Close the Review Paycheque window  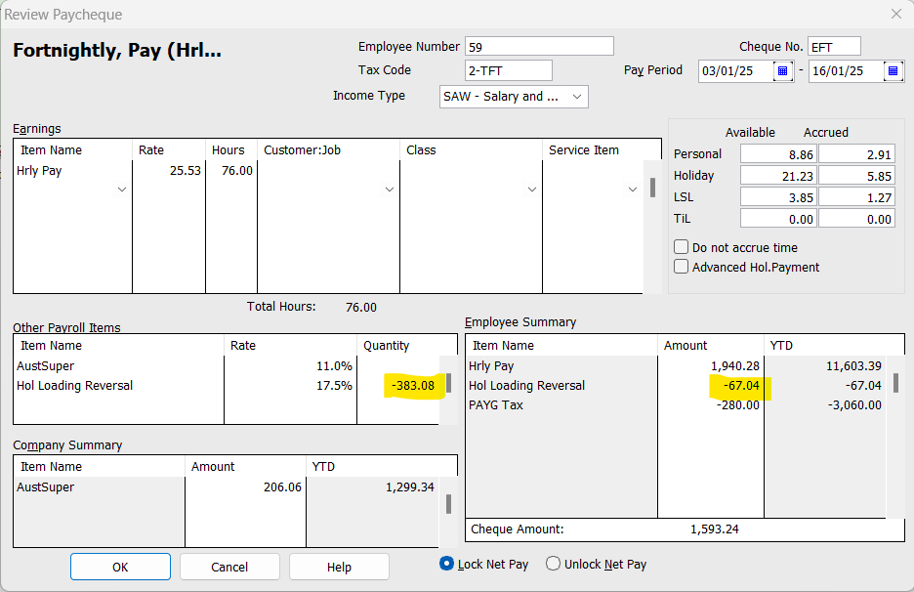pyautogui.click(x=896, y=14)
